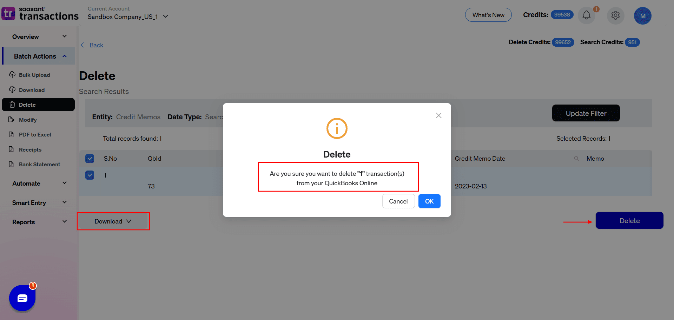Click the Credit Memo Date column header
Image resolution: width=674 pixels, height=320 pixels.
480,159
